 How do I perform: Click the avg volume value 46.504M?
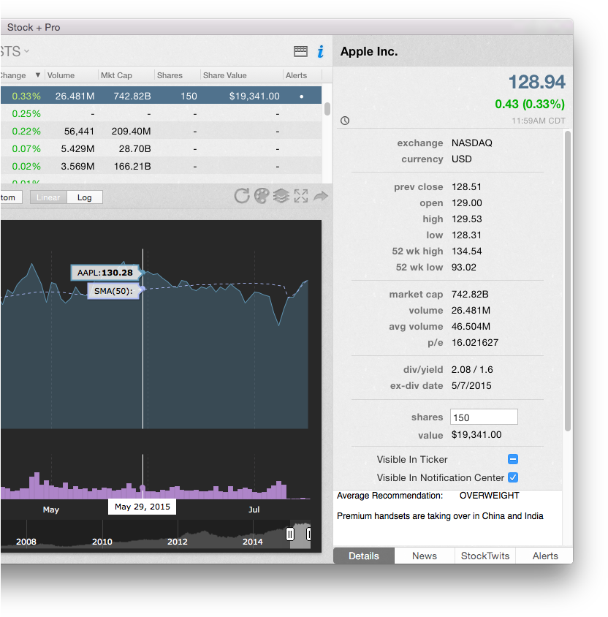(x=471, y=326)
